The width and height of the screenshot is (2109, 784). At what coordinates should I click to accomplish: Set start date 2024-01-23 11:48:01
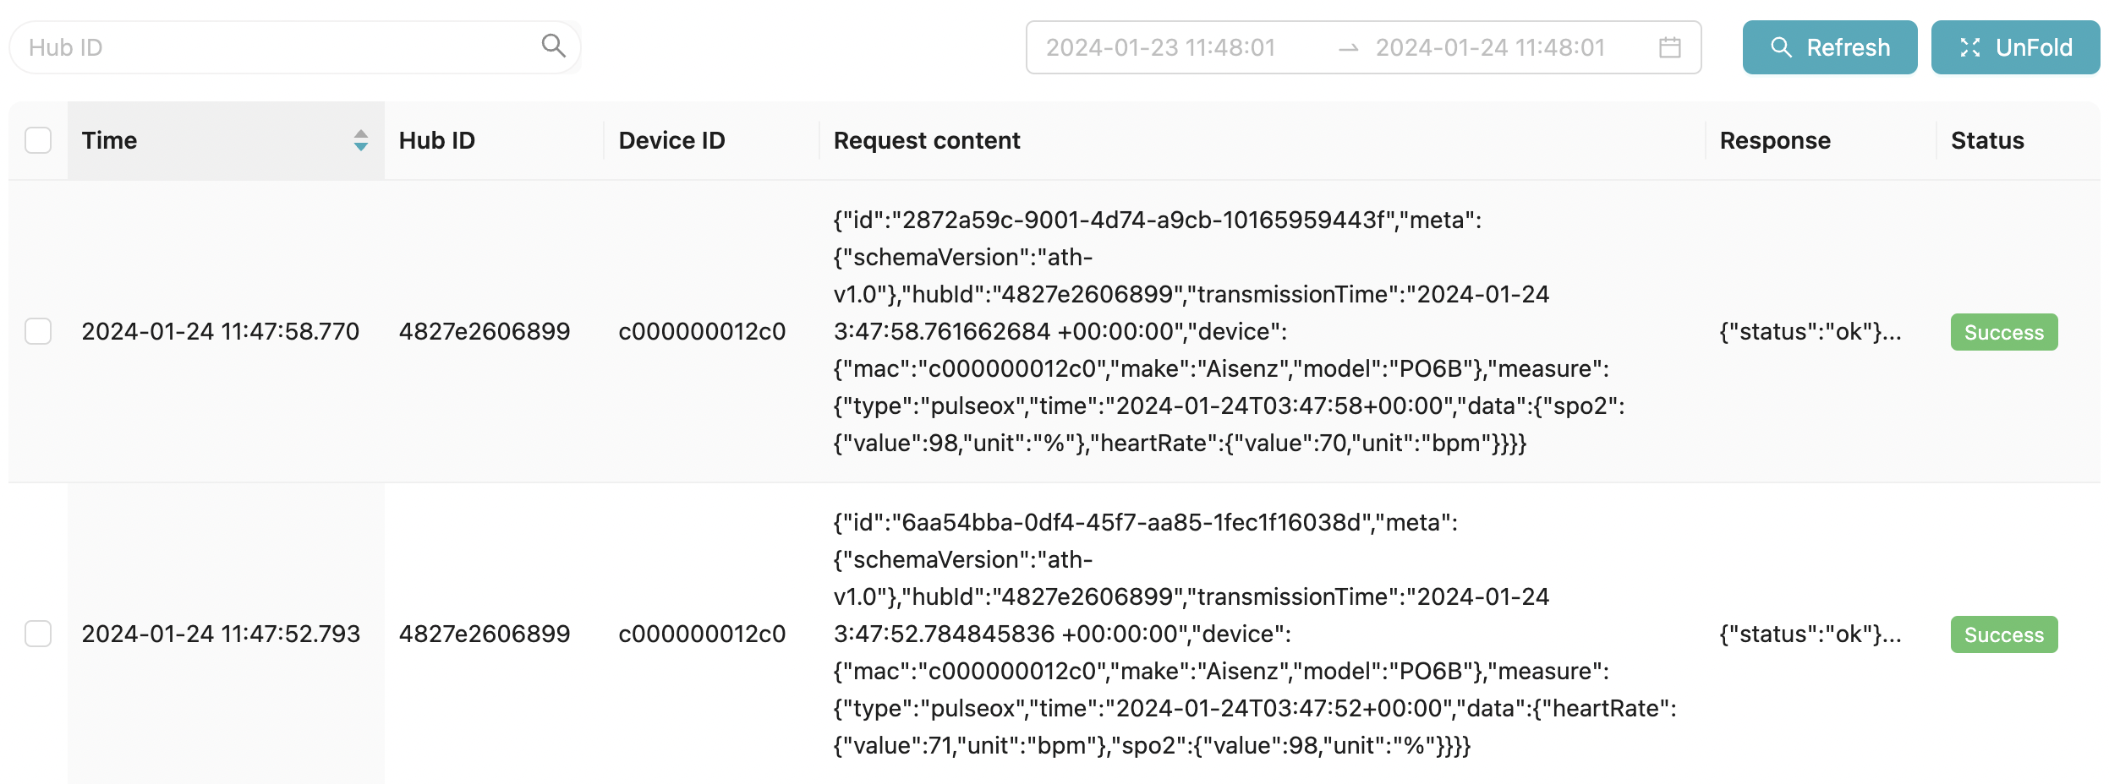1160,47
